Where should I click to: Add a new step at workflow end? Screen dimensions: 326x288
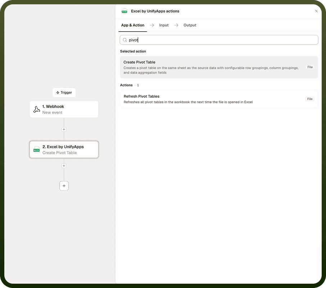point(64,186)
